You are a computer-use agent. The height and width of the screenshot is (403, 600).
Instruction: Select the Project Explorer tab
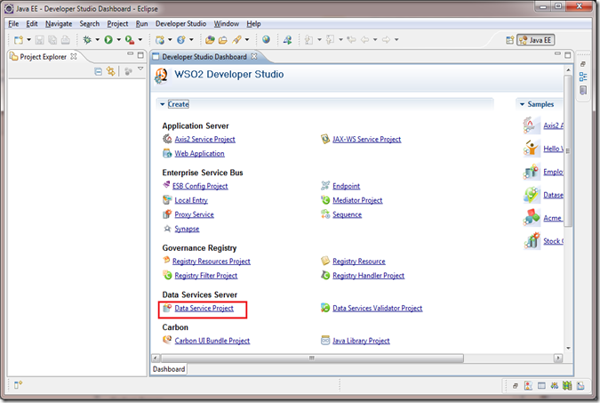(43, 57)
